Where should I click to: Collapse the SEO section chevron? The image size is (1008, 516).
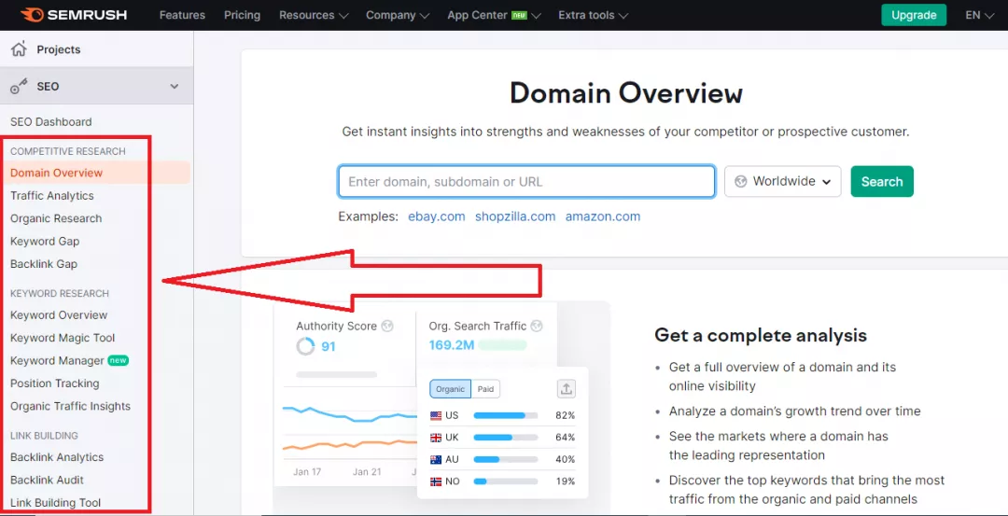pyautogui.click(x=175, y=86)
